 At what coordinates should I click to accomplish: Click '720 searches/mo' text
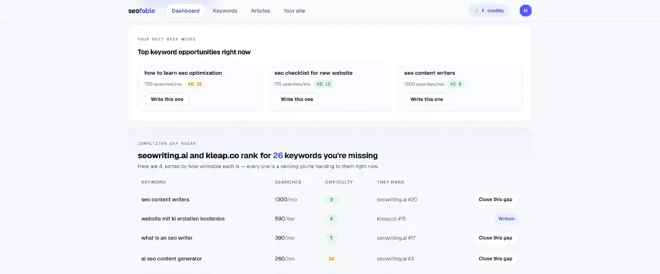(x=163, y=84)
